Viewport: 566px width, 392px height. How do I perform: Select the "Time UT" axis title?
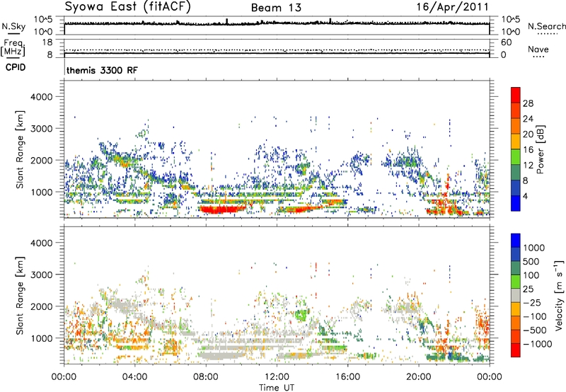pyautogui.click(x=277, y=388)
